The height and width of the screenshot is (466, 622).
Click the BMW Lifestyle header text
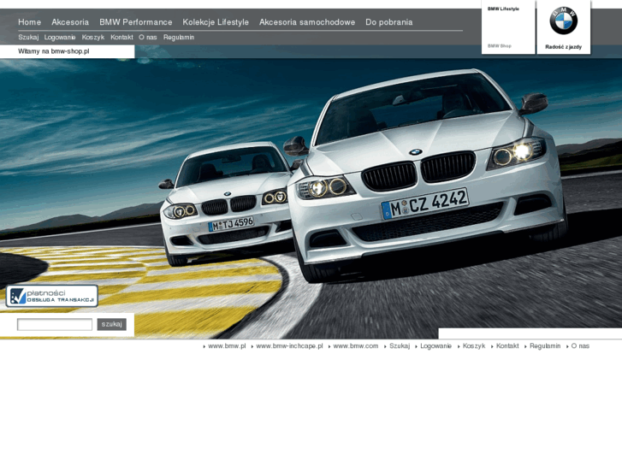[x=503, y=9]
